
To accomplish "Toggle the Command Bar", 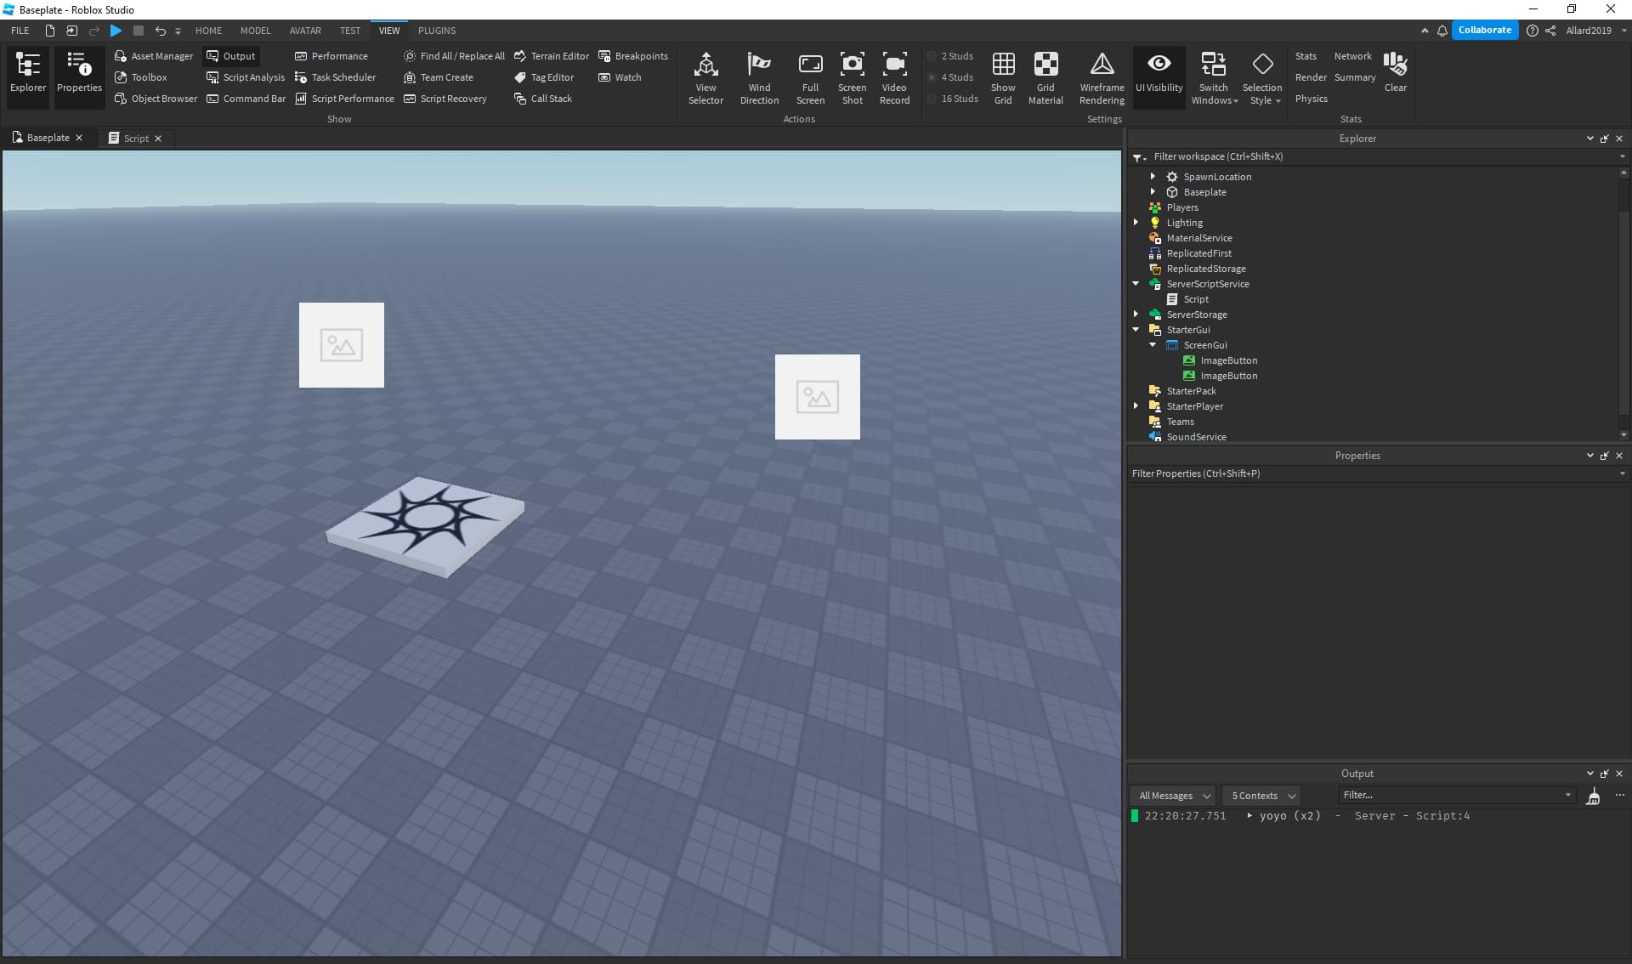I will tap(246, 98).
